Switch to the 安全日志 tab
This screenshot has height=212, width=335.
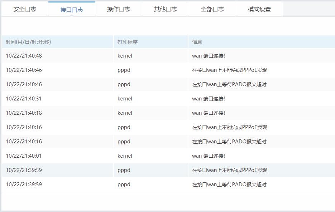(x=25, y=9)
